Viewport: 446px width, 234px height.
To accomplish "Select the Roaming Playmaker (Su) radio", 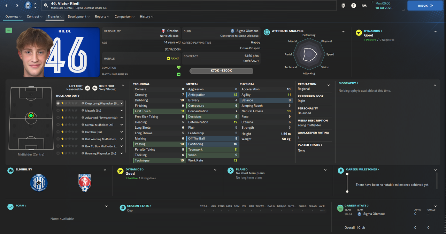I will 58,153.
